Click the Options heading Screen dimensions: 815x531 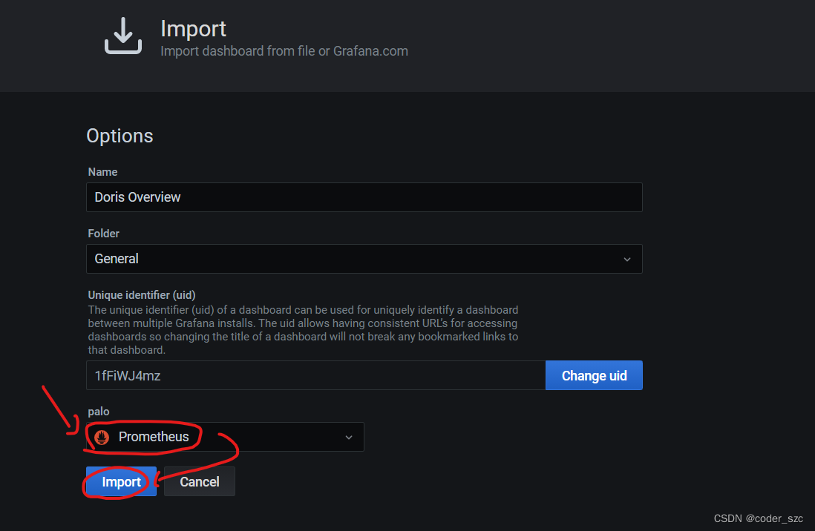pos(120,136)
